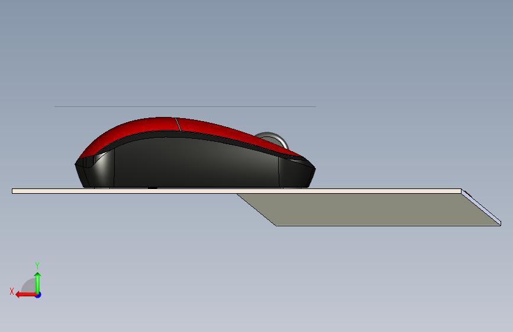Select the grey underside surface of the plate

pyautogui.click(x=370, y=209)
